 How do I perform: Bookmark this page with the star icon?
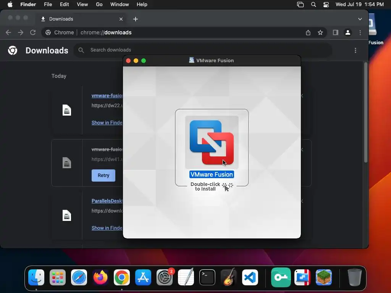point(320,32)
